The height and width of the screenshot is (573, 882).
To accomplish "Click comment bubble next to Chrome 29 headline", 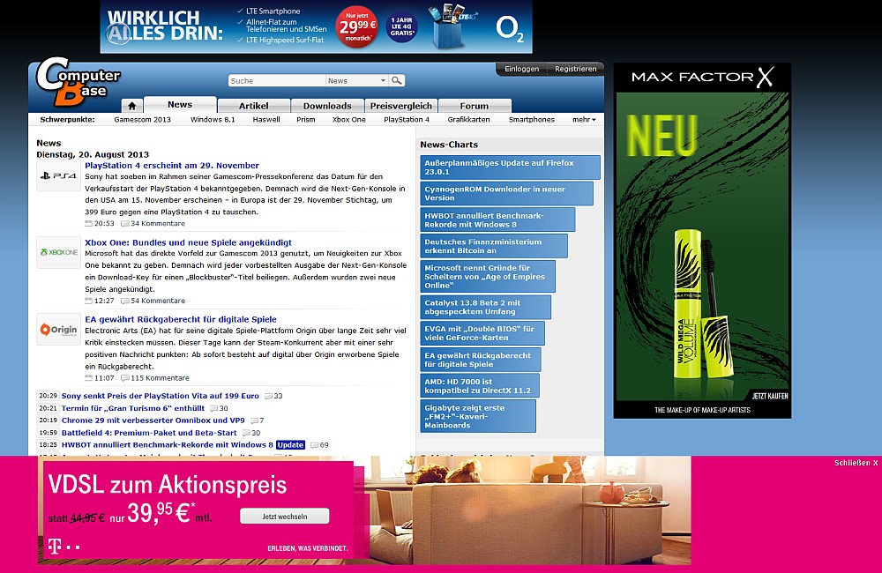I will [254, 420].
